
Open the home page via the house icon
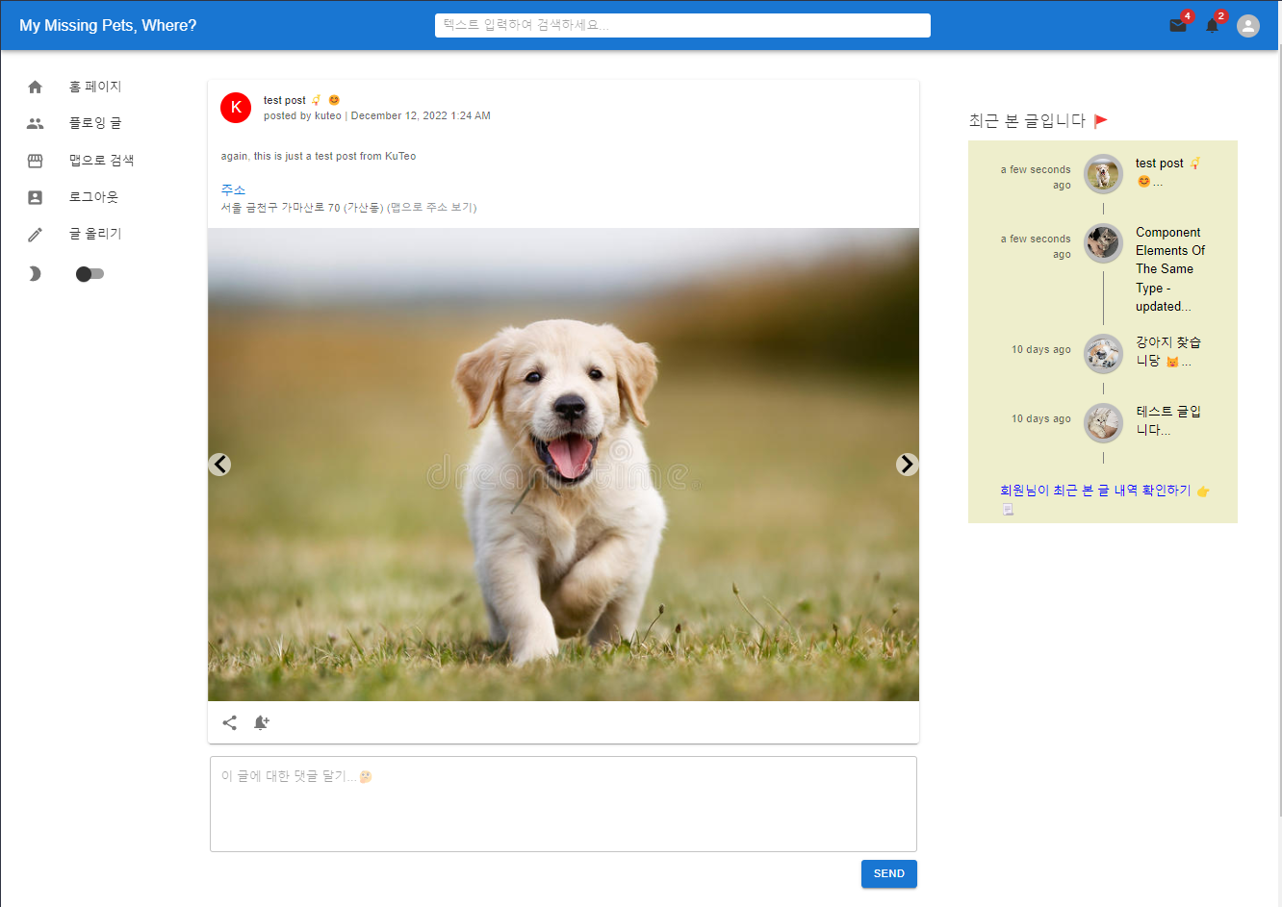pyautogui.click(x=35, y=86)
